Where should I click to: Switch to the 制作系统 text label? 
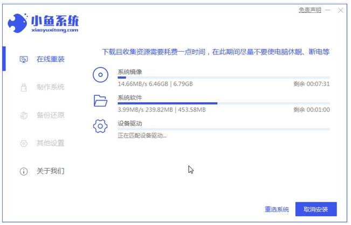[x=50, y=87]
